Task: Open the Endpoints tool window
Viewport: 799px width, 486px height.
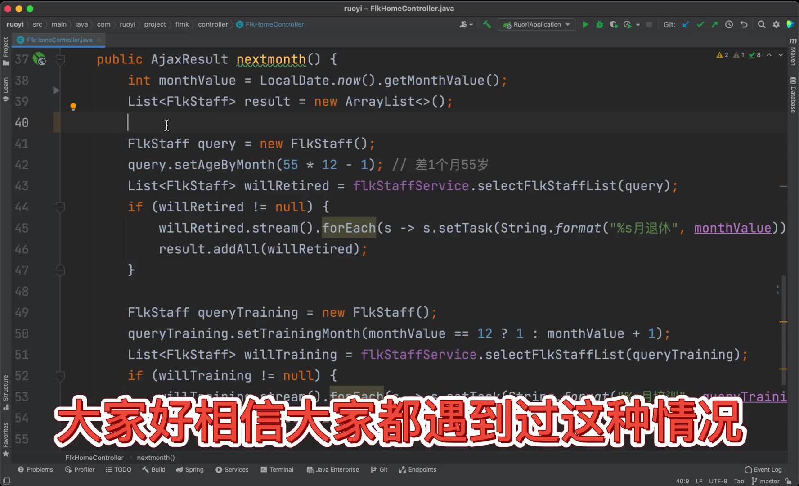Action: (x=417, y=469)
